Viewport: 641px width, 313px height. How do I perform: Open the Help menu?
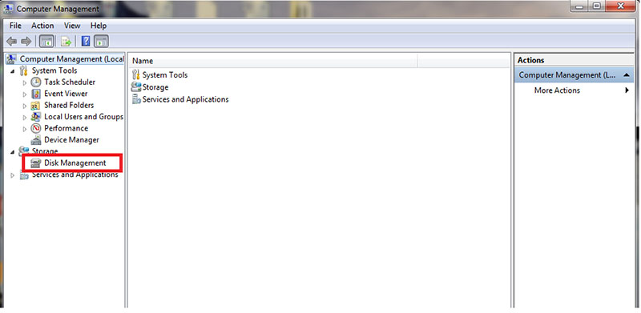99,26
